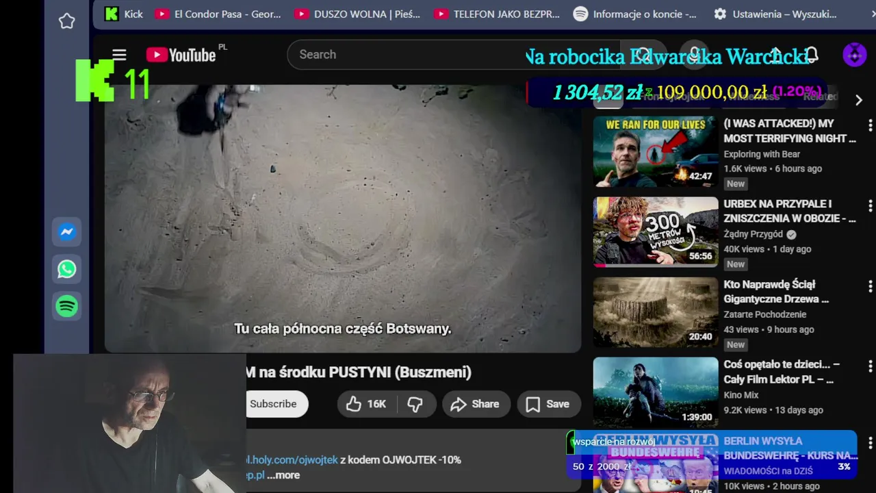Expand description with ...more

coord(283,475)
